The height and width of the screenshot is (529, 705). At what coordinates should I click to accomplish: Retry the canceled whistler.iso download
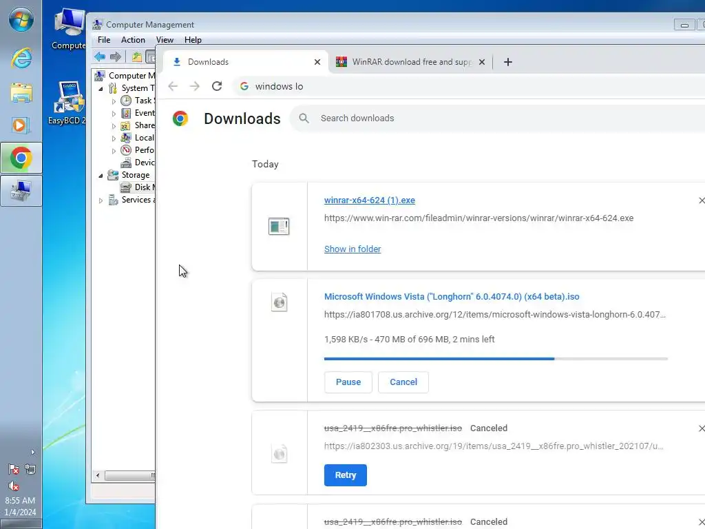(346, 475)
